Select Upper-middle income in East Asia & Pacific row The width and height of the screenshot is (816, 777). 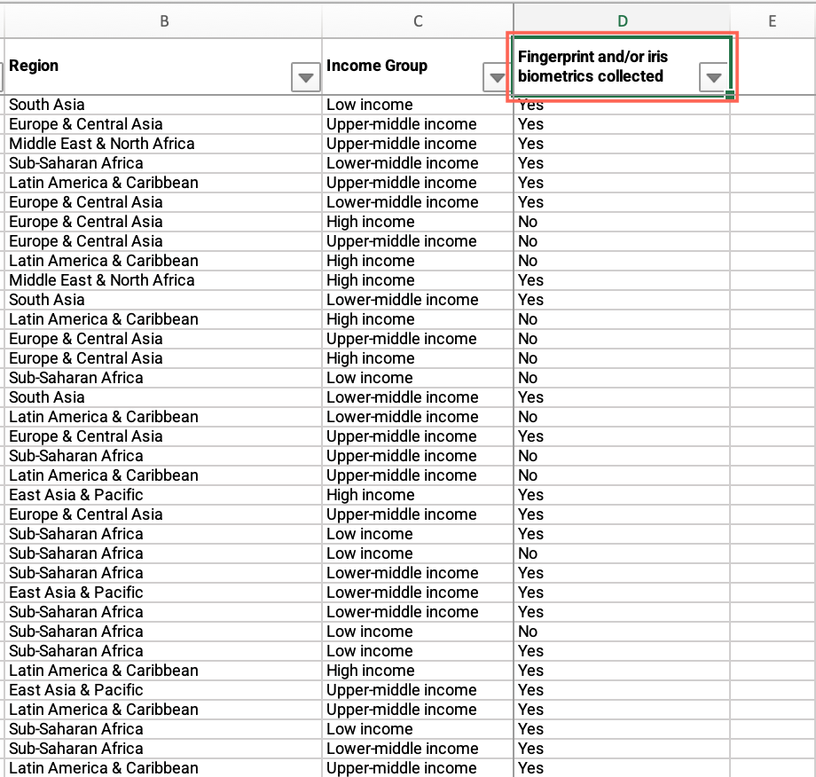click(x=418, y=690)
